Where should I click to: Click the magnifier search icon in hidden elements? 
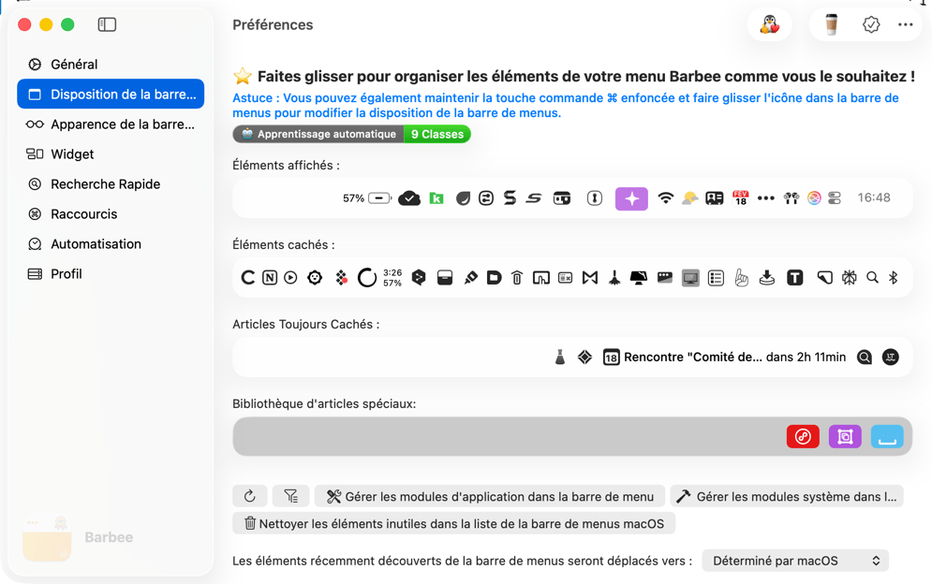(x=871, y=277)
